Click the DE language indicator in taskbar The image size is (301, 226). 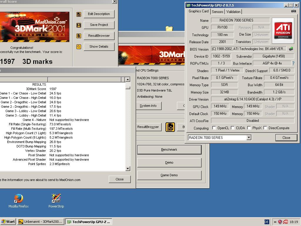(267, 222)
